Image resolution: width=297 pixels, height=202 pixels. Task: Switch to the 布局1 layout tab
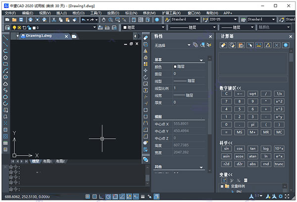(48, 161)
